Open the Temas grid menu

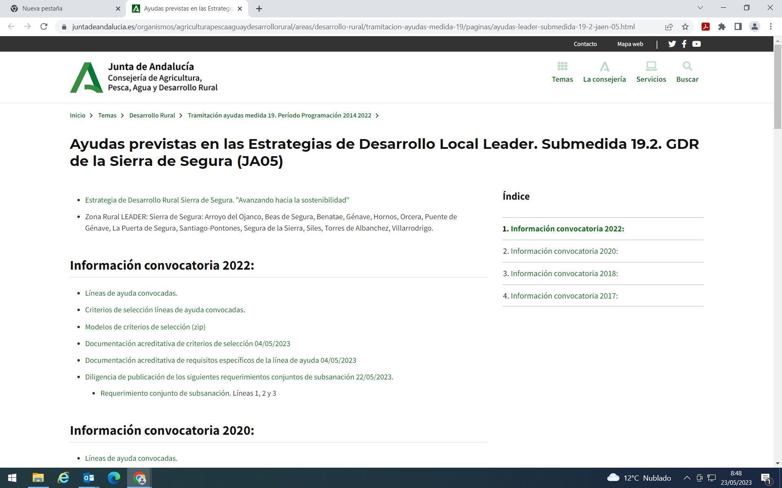(x=562, y=72)
